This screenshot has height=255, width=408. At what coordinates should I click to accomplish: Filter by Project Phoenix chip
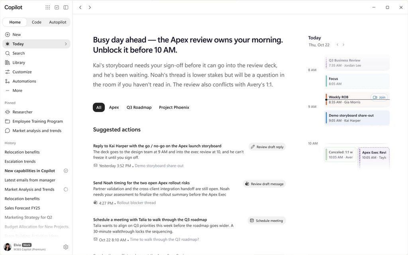point(174,107)
